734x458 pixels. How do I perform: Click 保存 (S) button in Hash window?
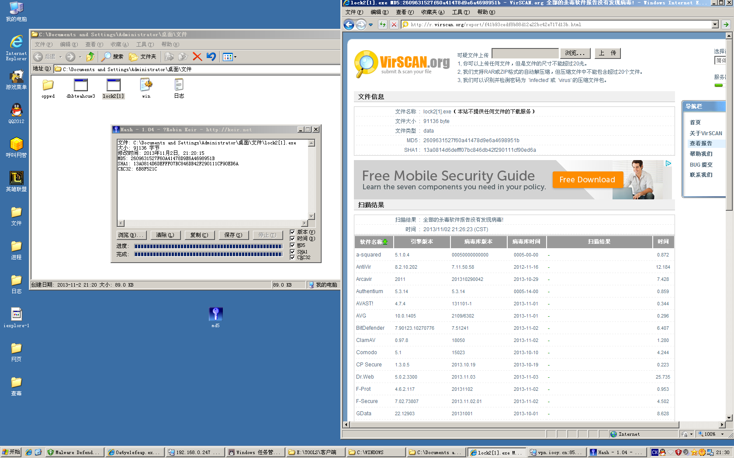click(x=233, y=235)
